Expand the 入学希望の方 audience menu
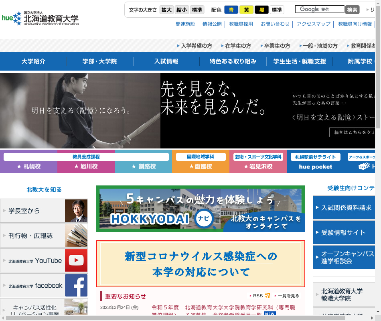Screen dimensions: 381x321 196,46
